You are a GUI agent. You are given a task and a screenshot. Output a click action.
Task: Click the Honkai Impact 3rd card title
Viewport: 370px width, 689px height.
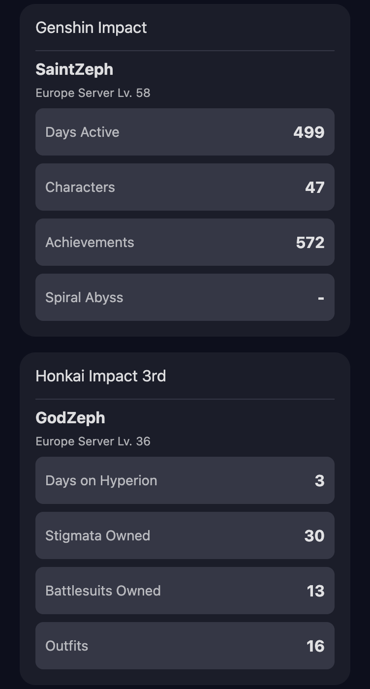click(100, 376)
